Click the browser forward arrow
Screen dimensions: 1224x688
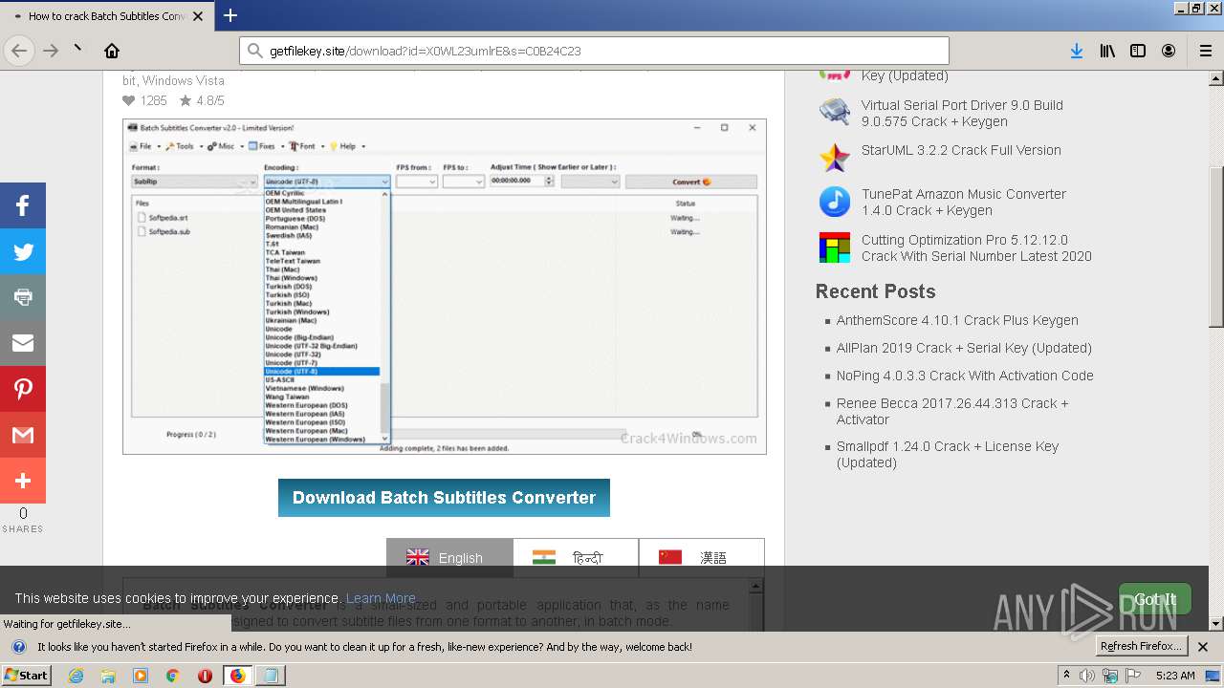tap(51, 51)
